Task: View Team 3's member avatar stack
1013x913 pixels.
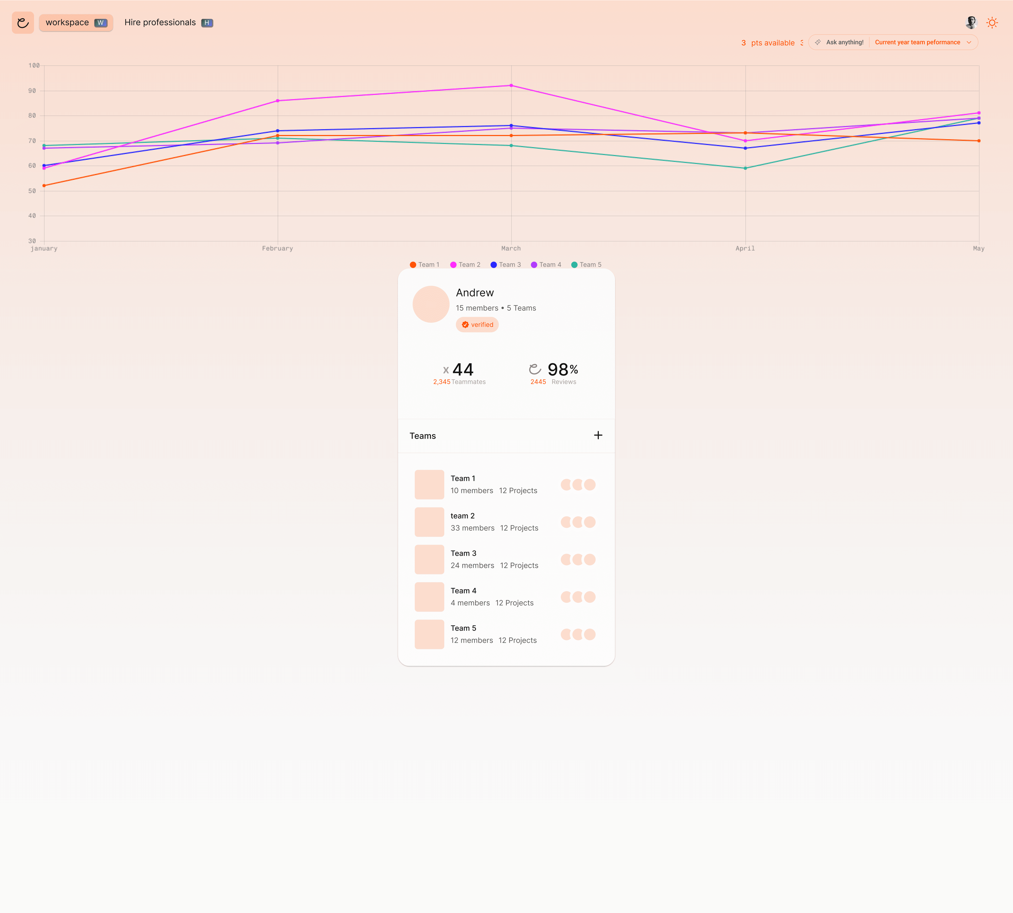Action: point(578,559)
